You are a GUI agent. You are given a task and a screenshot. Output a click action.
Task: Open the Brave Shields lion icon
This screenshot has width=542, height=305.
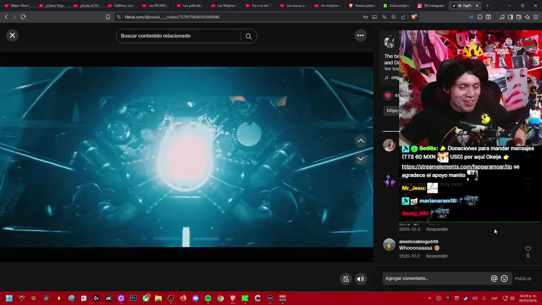coord(414,17)
